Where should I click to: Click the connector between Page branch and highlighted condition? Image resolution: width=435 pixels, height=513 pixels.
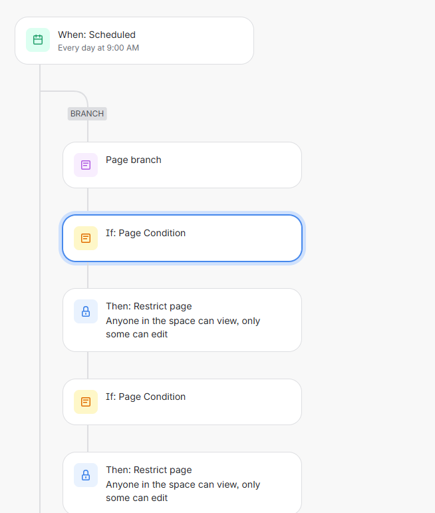(x=88, y=200)
